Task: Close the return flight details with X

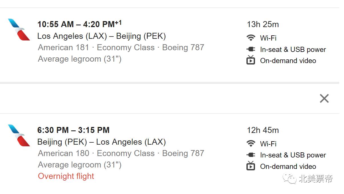Action: tap(324, 98)
